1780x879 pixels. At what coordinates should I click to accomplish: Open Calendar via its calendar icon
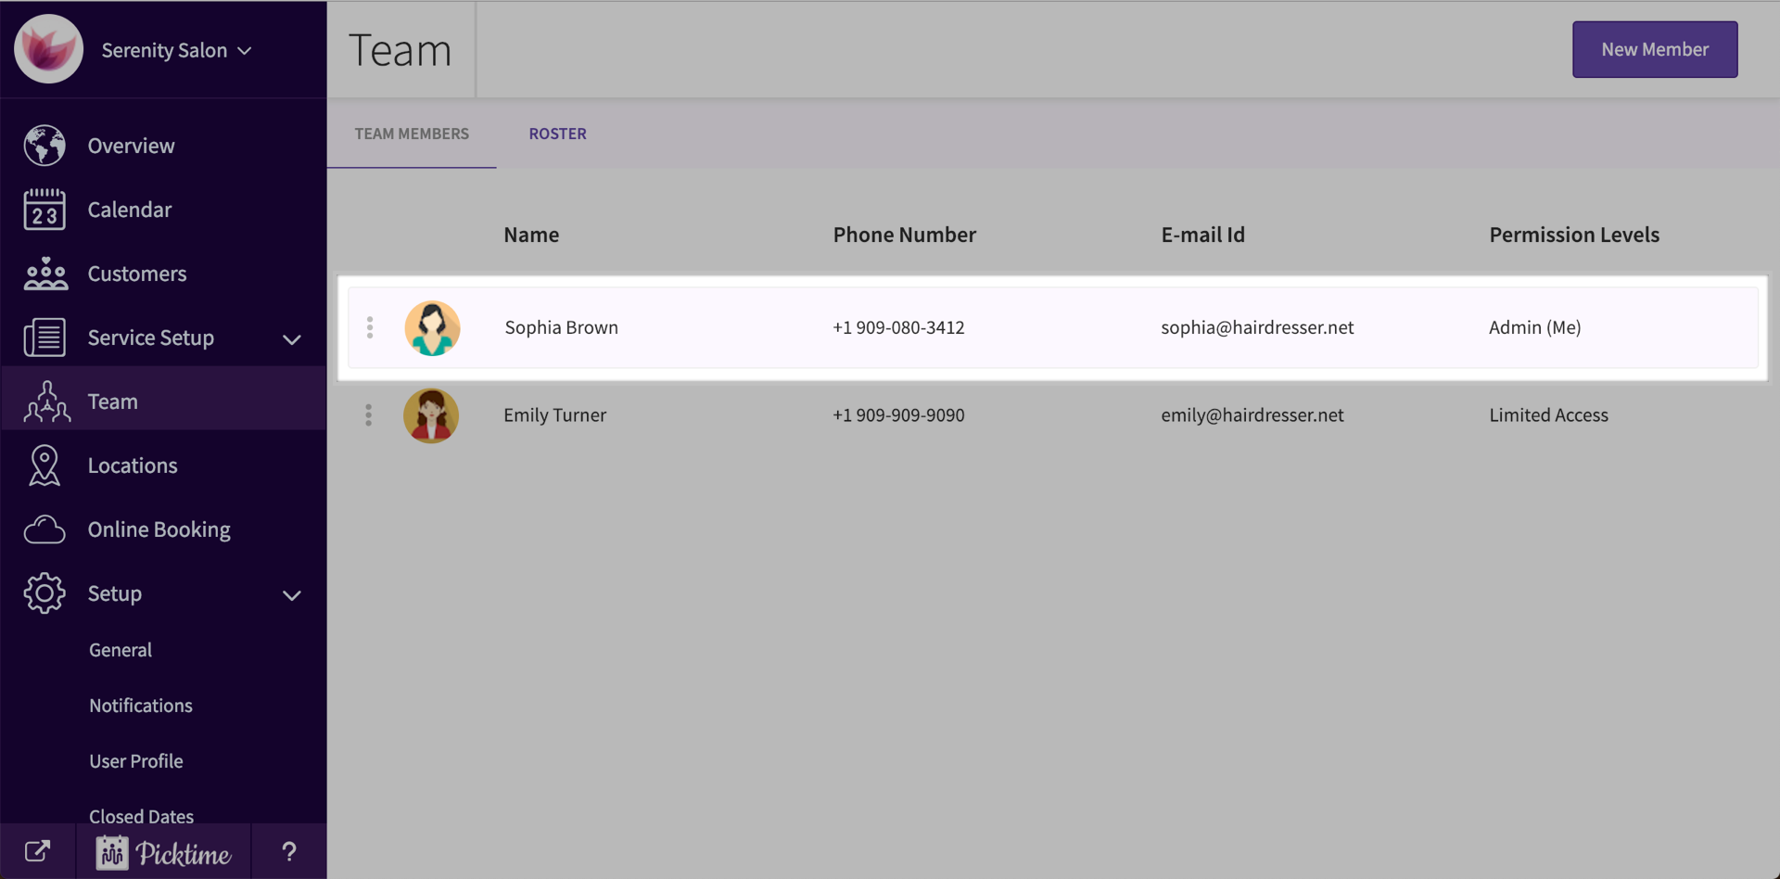44,210
